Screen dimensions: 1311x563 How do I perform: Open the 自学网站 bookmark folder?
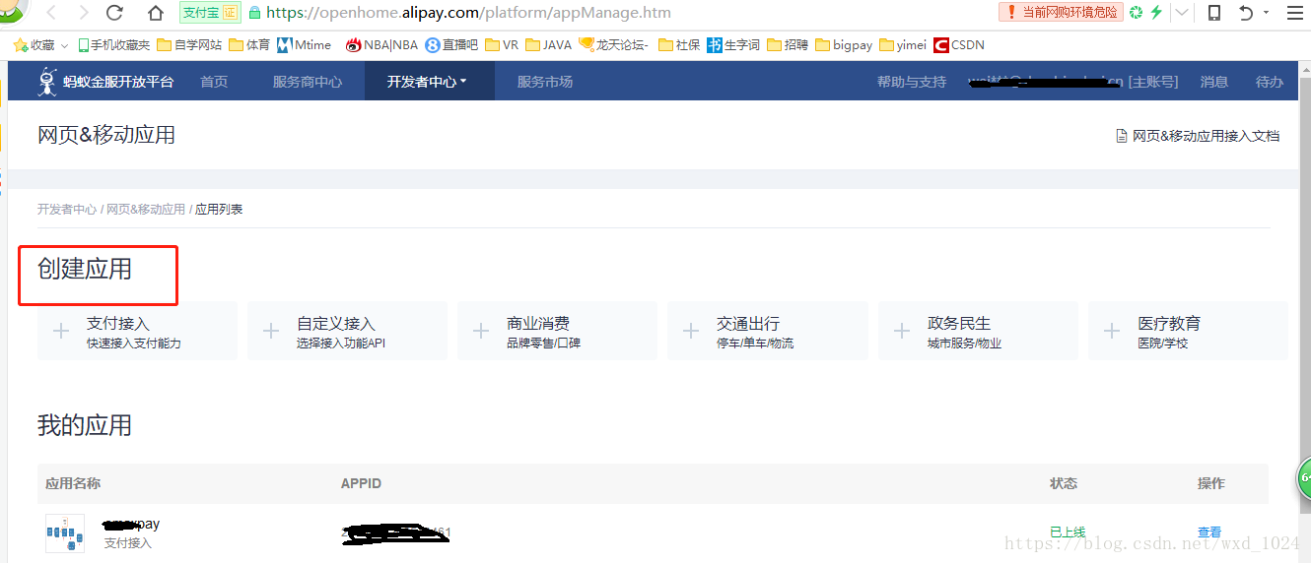(189, 45)
